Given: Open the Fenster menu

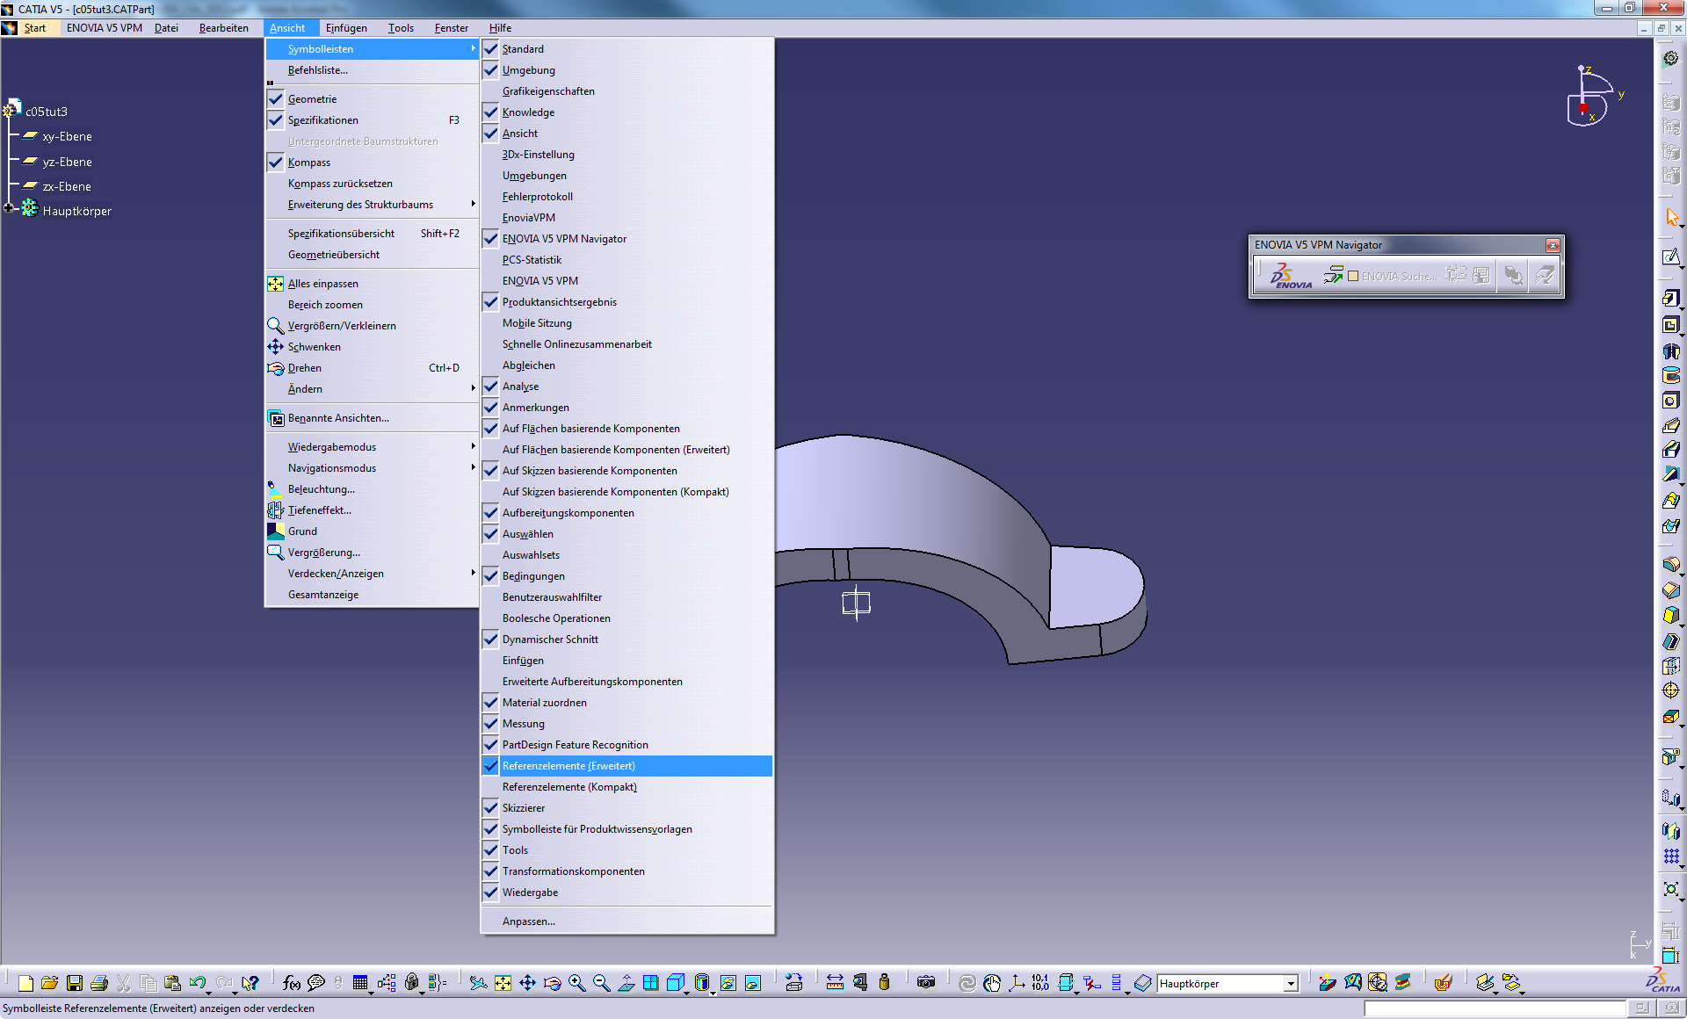Looking at the screenshot, I should (452, 28).
